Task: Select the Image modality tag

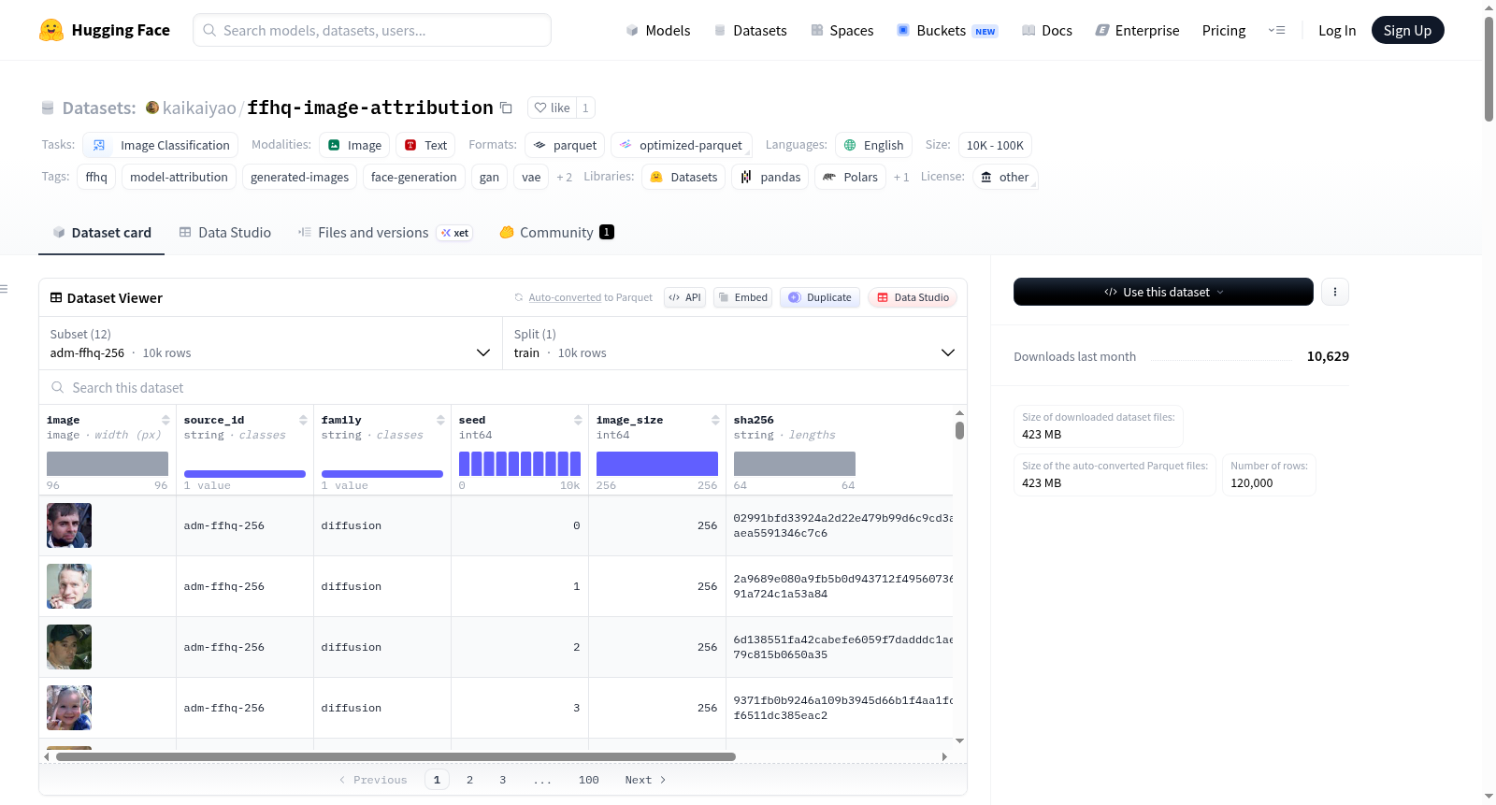Action: coord(354,145)
